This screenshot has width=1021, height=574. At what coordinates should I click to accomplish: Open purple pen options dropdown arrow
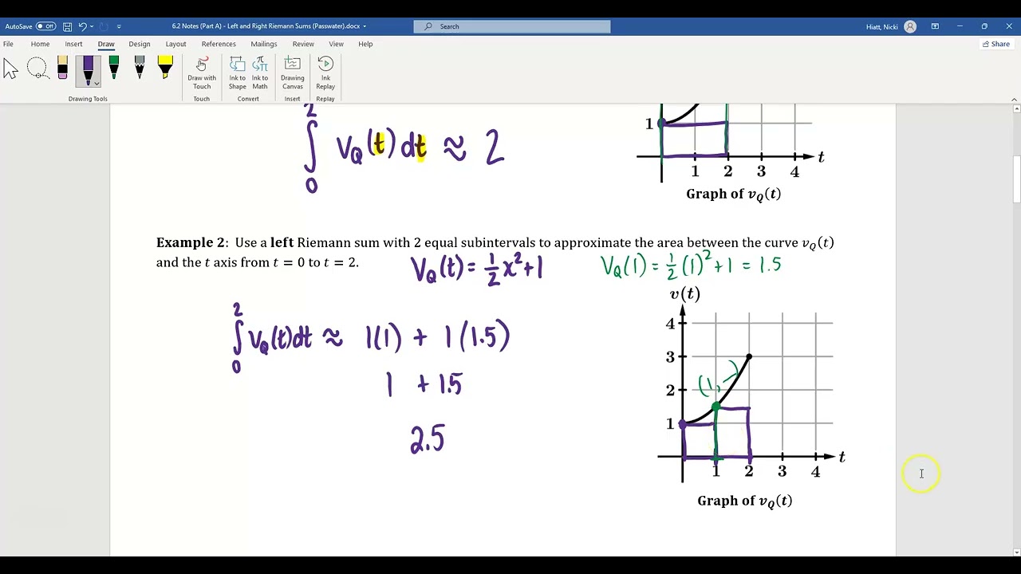pos(97,84)
